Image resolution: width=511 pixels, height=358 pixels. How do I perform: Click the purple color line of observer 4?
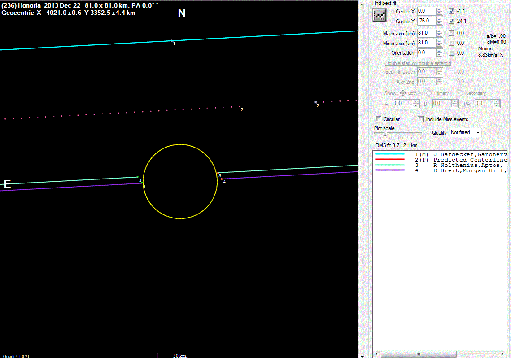[390, 170]
